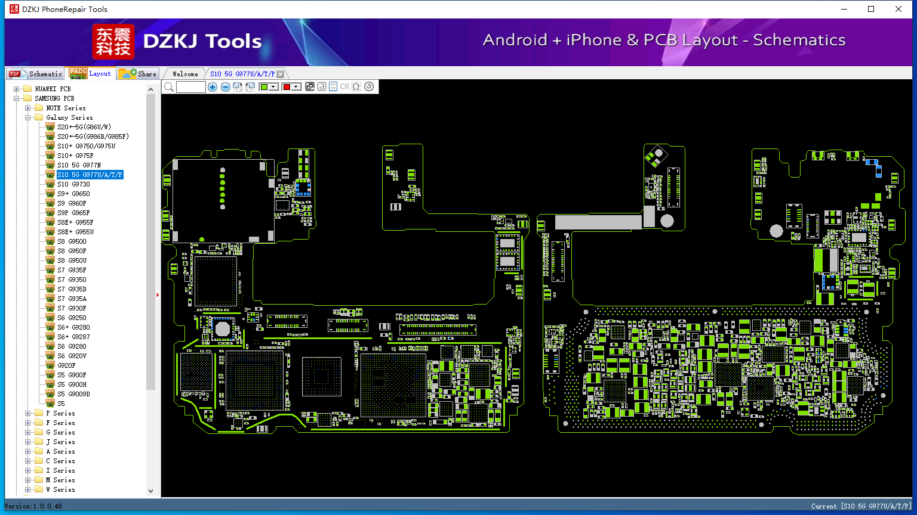The image size is (917, 515).
Task: Click the rotate-left pages icon
Action: pyautogui.click(x=250, y=87)
